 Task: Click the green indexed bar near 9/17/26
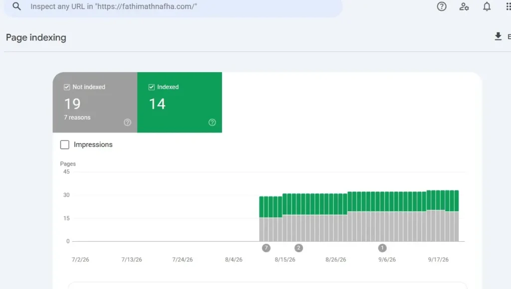click(438, 200)
